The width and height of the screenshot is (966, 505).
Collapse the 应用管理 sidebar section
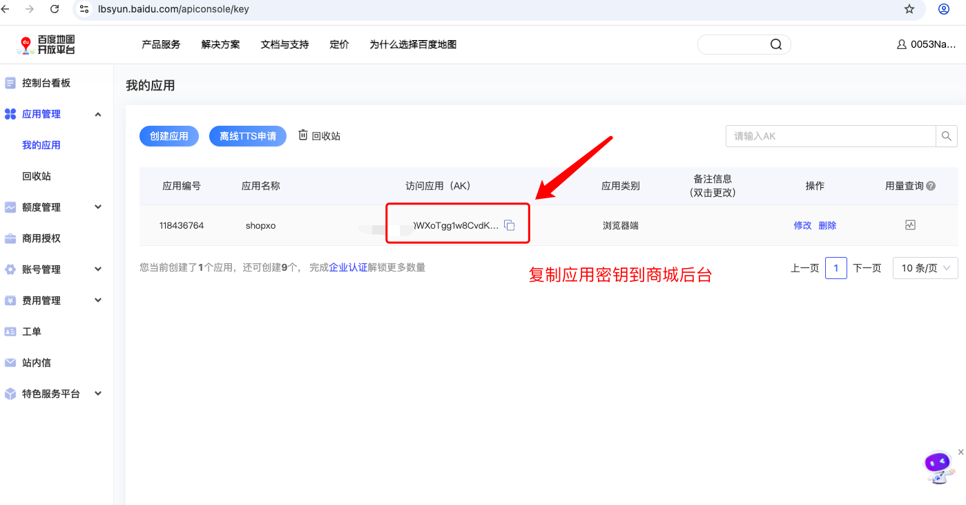(98, 114)
